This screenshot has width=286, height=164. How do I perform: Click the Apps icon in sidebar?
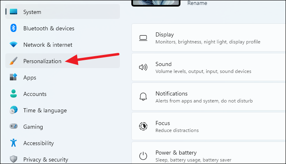point(14,77)
